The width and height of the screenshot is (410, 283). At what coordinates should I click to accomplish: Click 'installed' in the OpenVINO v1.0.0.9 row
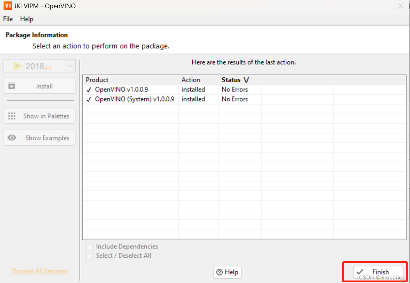(x=193, y=90)
